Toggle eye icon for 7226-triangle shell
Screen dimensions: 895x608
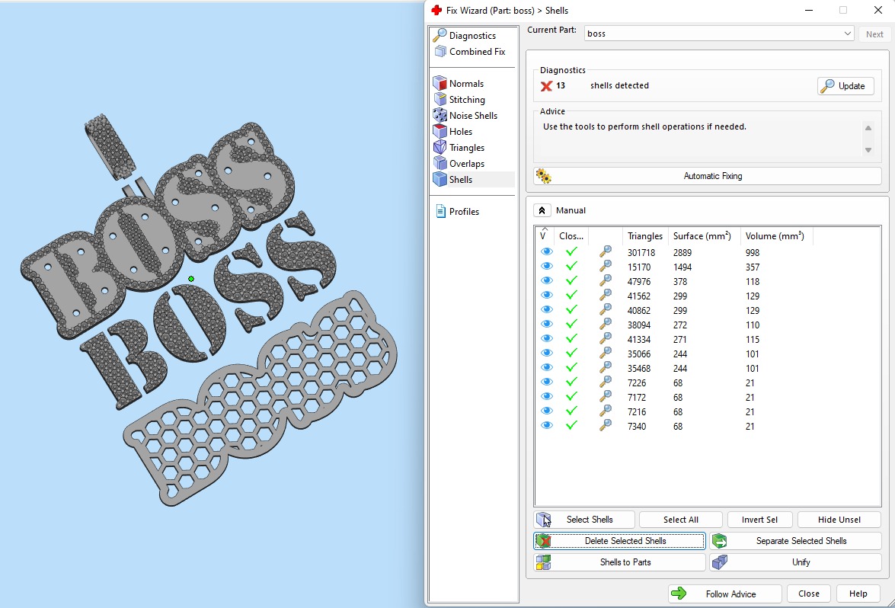click(x=546, y=382)
